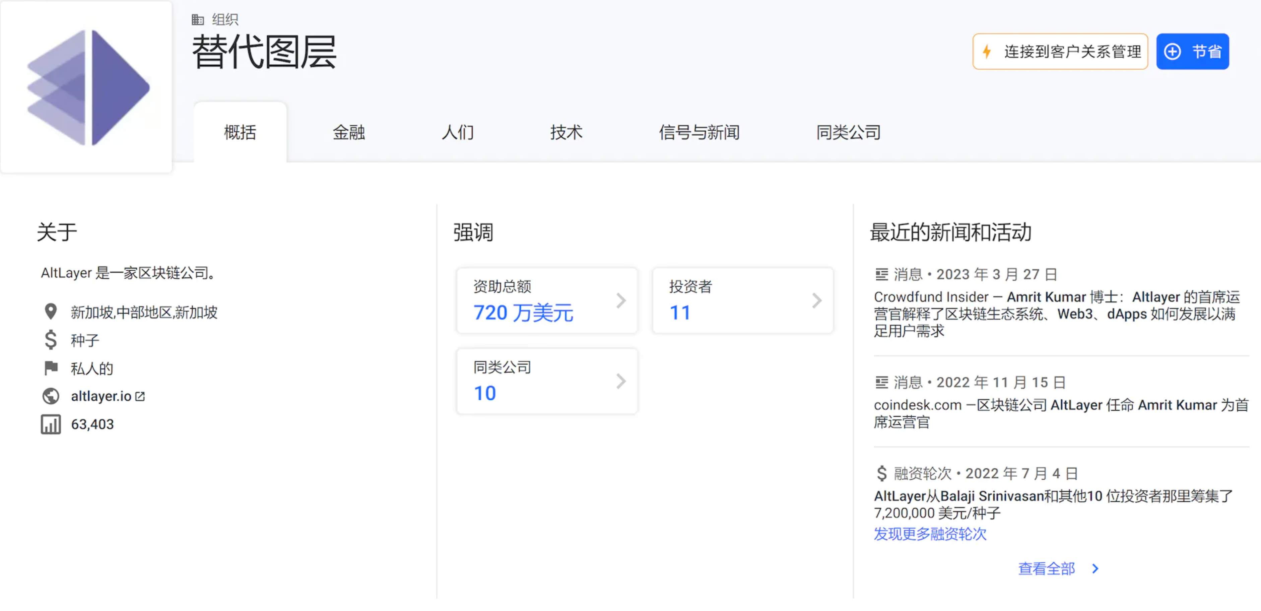This screenshot has width=1261, height=611.
Task: Open the 同类公司 tab
Action: tap(848, 132)
